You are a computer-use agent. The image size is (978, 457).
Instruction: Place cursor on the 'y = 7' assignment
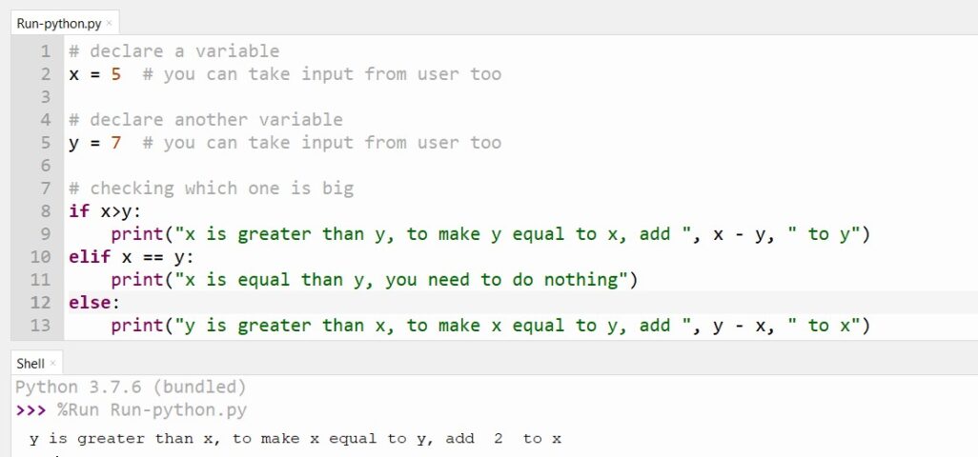94,143
